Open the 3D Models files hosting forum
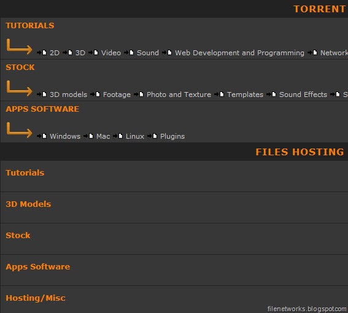 click(28, 204)
